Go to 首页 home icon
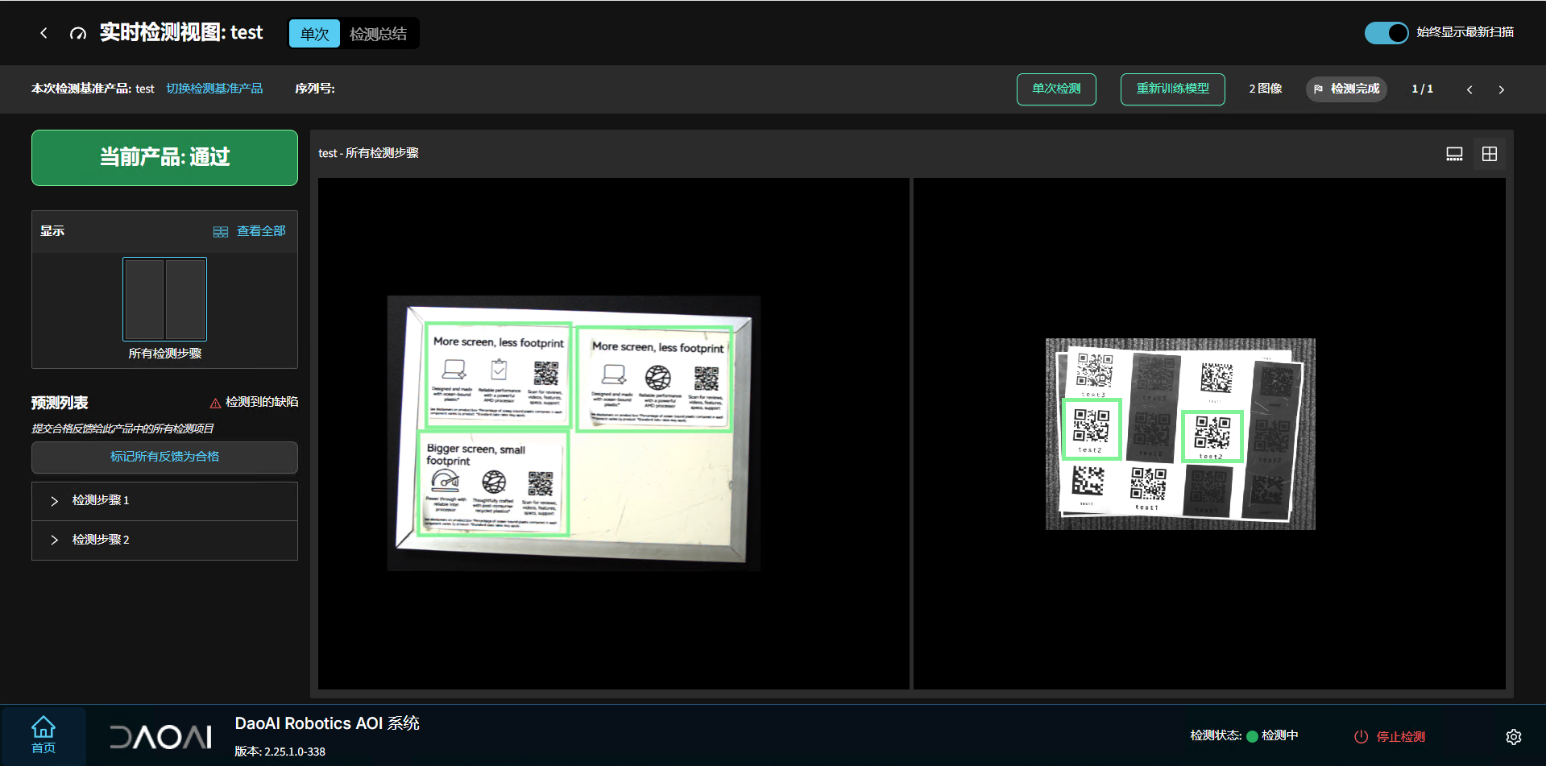 coord(44,735)
